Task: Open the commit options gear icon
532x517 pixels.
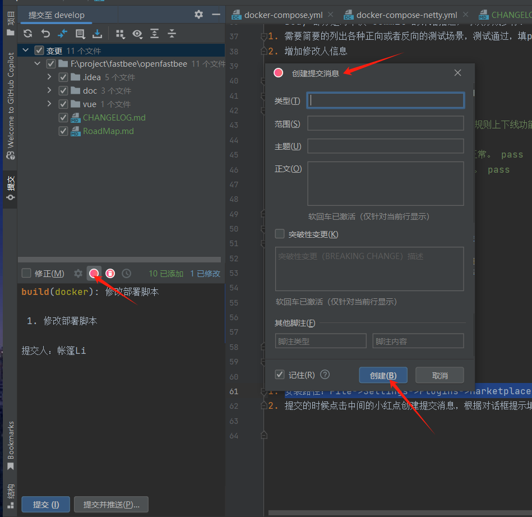Action: coord(78,273)
